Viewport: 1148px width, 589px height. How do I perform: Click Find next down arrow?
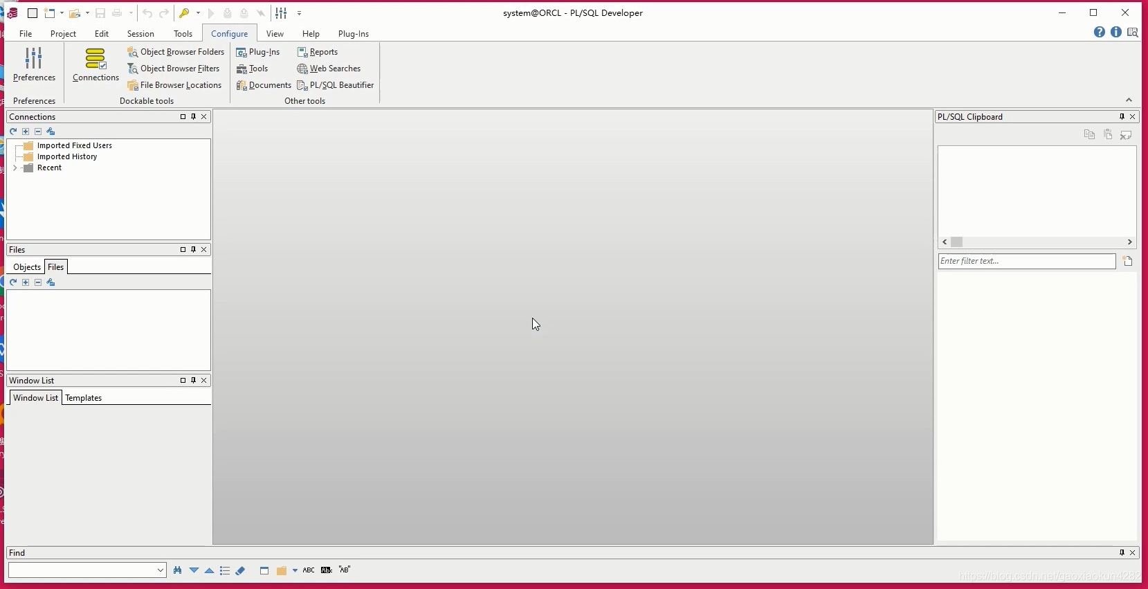(194, 570)
